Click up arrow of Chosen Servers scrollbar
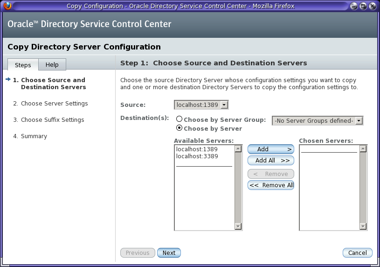The height and width of the screenshot is (267, 380). click(x=363, y=149)
